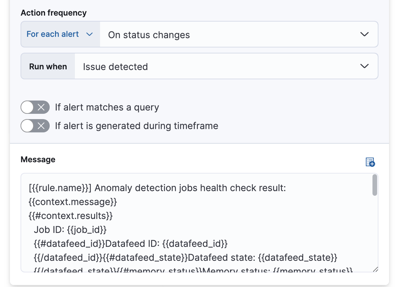Open the add alert variable menu
Viewport: 397px width, 287px height.
click(370, 162)
